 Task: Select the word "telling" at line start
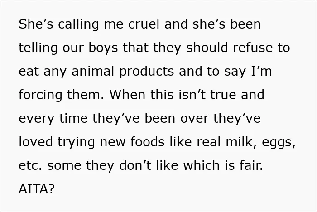[x=38, y=48]
